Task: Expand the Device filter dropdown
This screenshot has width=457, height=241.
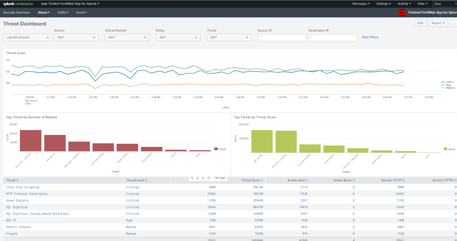Action: [76, 38]
